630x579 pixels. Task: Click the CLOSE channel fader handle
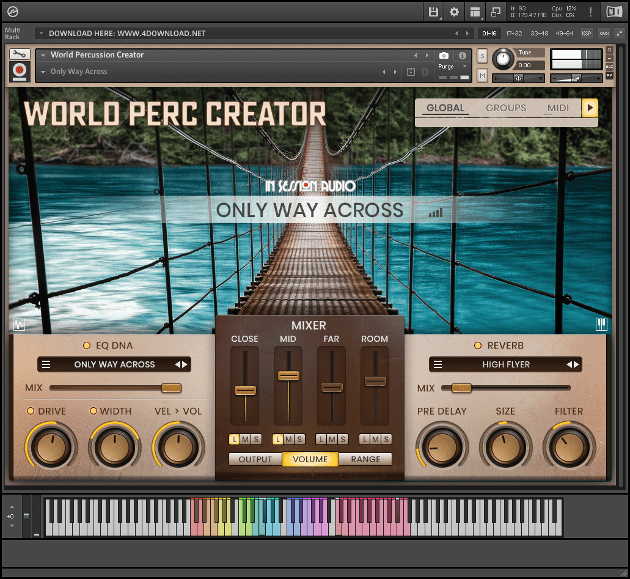(x=245, y=390)
